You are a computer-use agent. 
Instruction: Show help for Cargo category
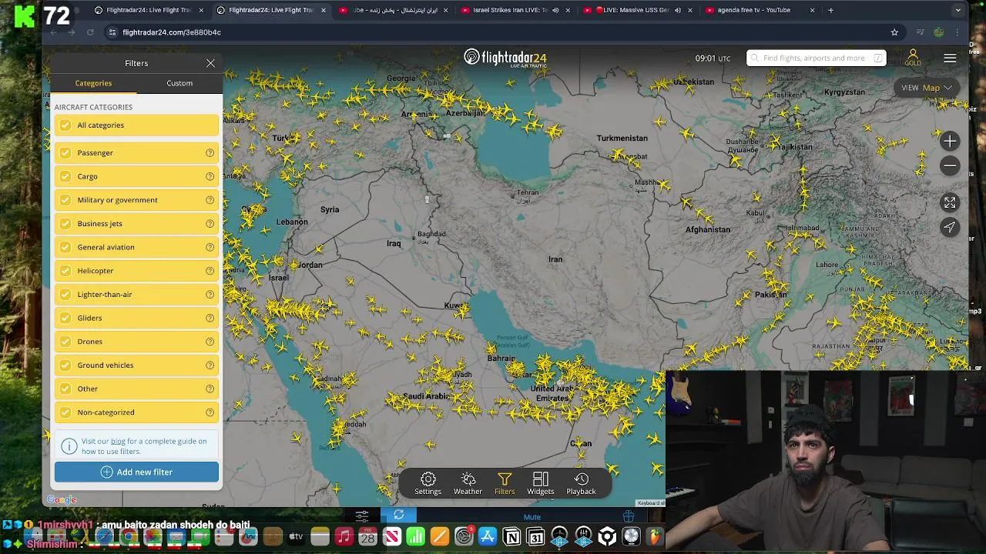click(210, 177)
